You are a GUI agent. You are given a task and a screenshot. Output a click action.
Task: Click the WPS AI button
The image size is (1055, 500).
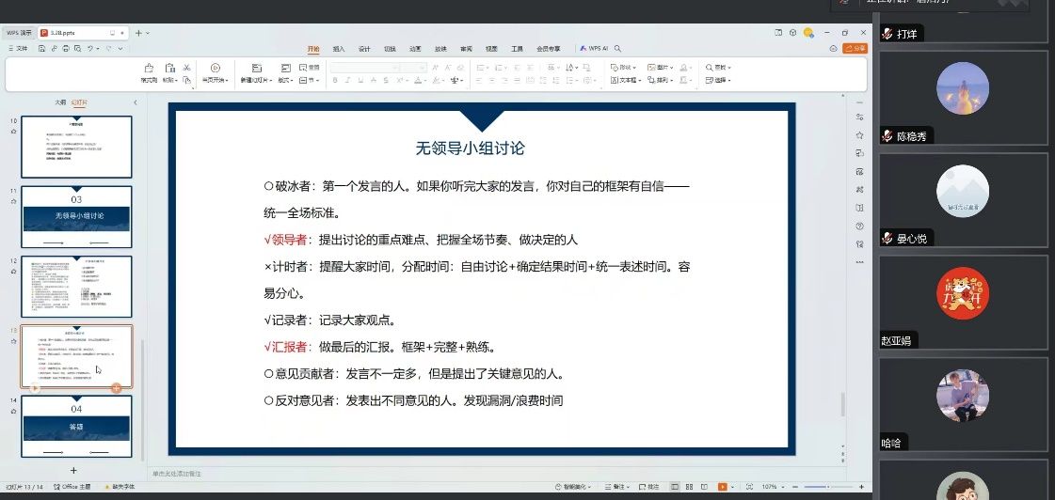[x=599, y=48]
